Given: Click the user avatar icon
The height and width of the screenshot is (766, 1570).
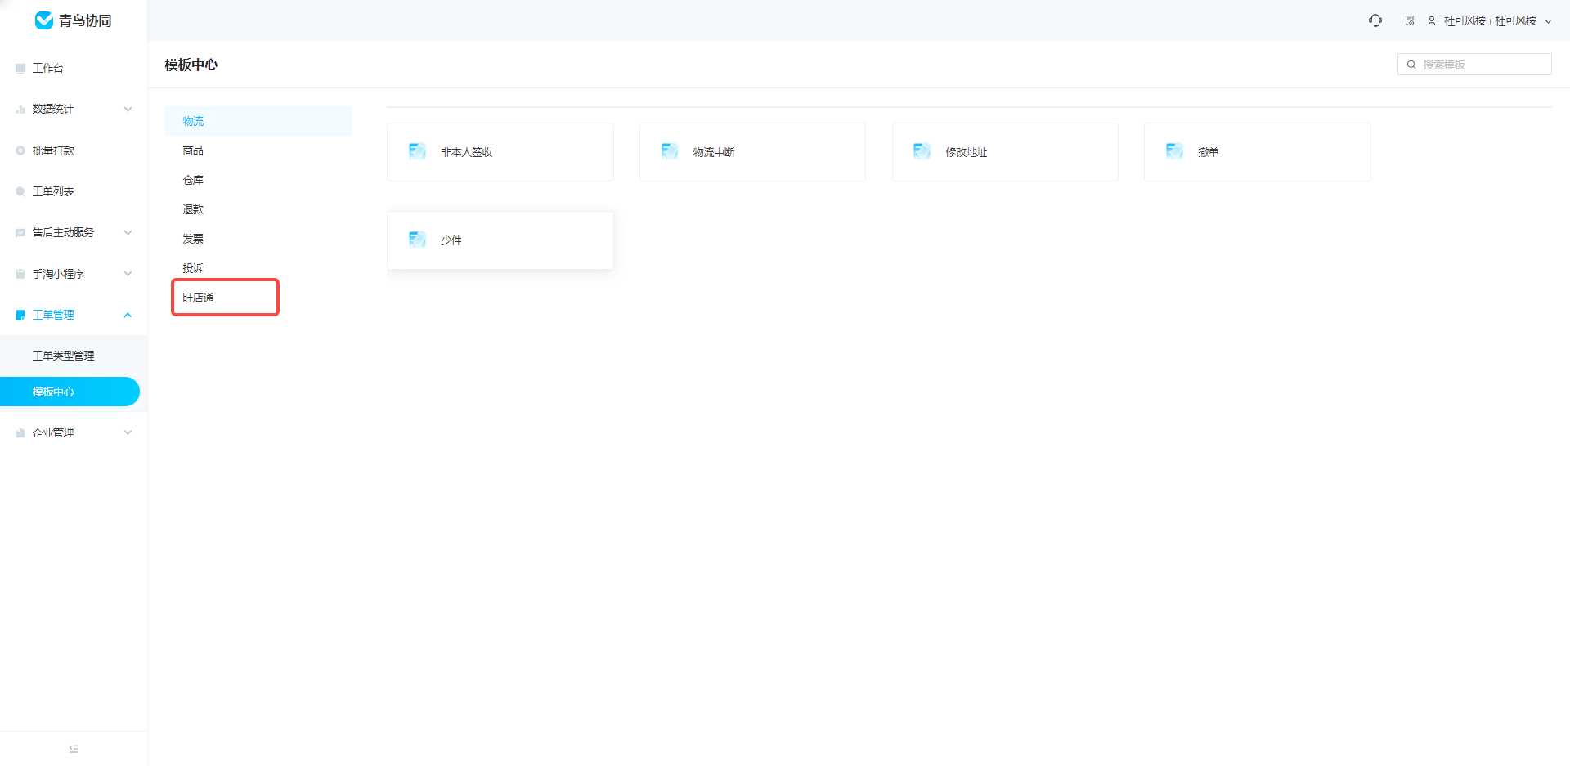Looking at the screenshot, I should 1432,20.
